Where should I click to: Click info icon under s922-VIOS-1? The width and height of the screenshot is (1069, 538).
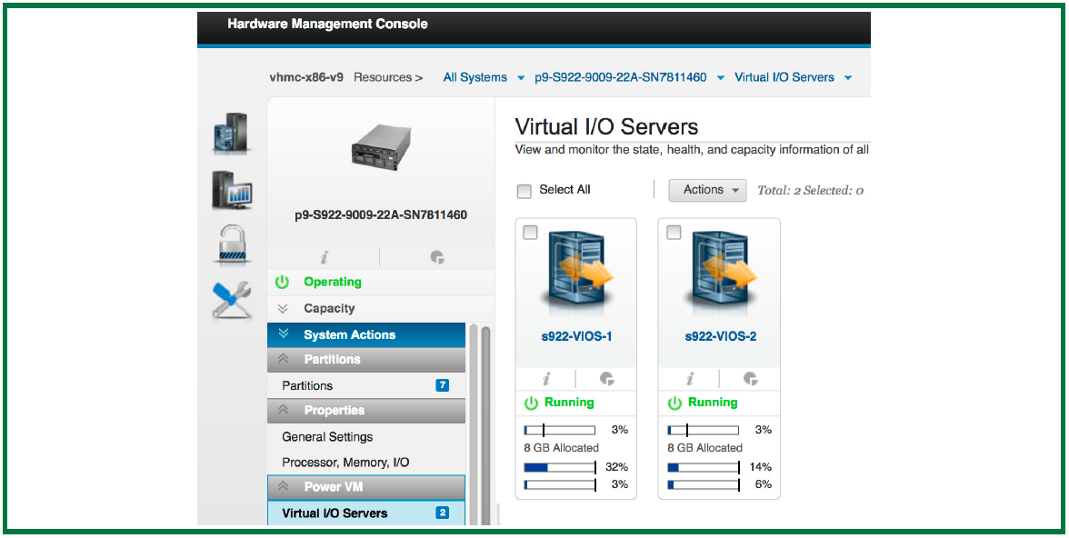(x=546, y=379)
